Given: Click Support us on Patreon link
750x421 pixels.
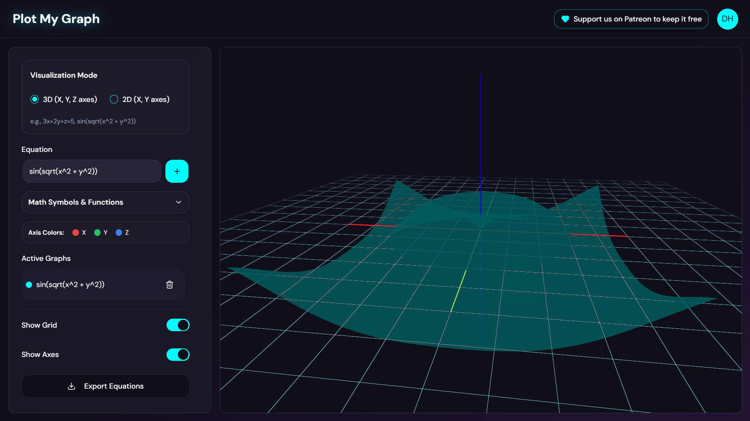Looking at the screenshot, I should pyautogui.click(x=631, y=19).
